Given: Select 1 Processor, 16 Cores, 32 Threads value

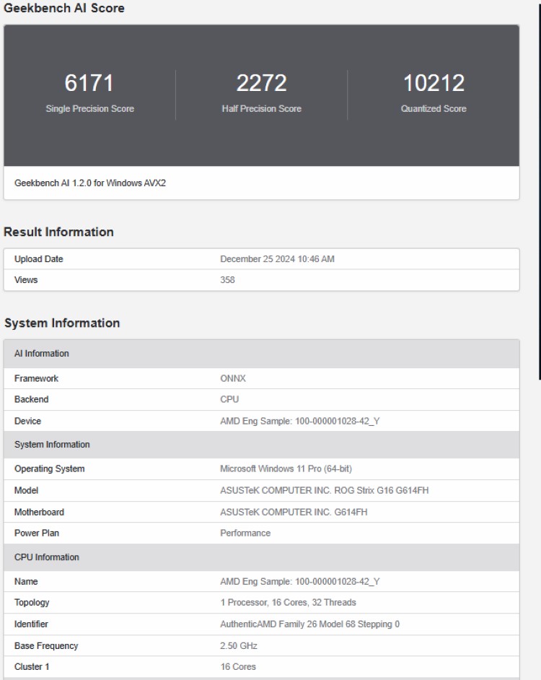Looking at the screenshot, I should point(289,602).
